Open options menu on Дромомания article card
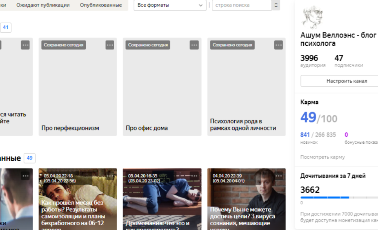 pyautogui.click(x=194, y=176)
